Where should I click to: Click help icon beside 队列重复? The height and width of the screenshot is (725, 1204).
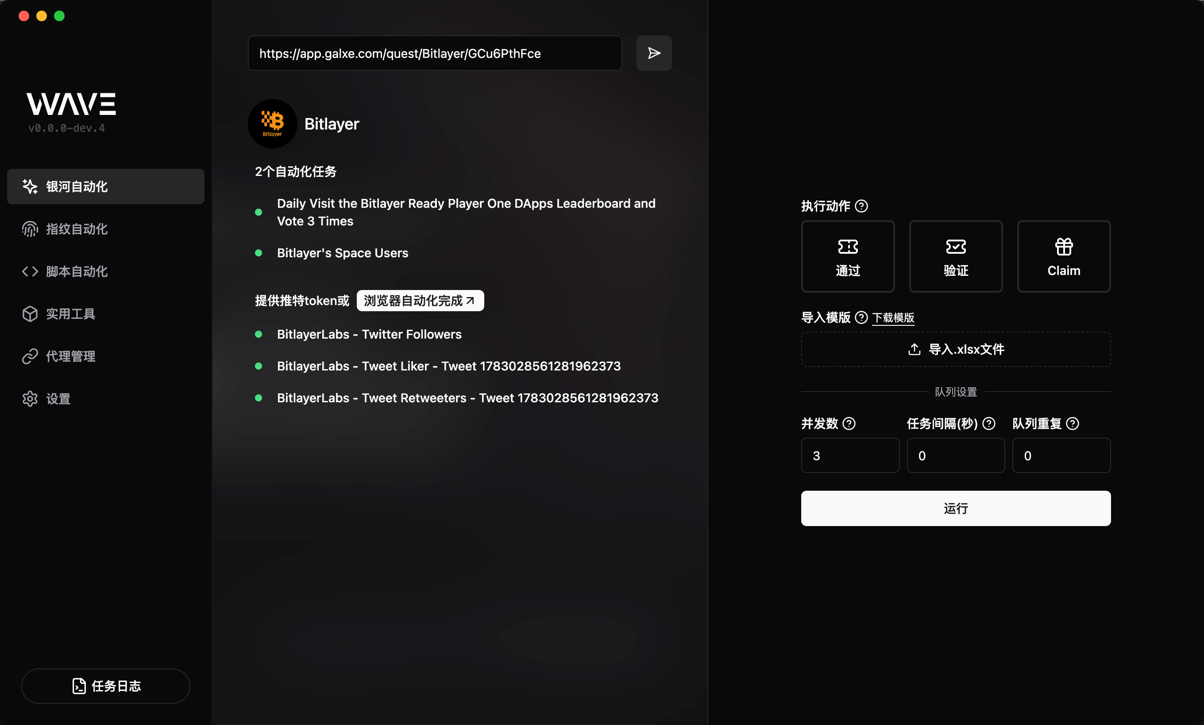coord(1073,423)
